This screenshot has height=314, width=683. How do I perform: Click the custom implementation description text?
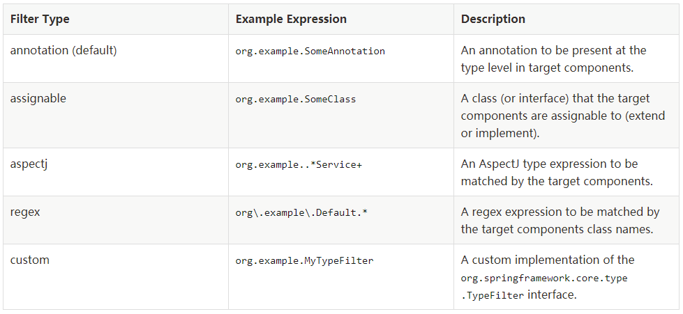tap(548, 260)
